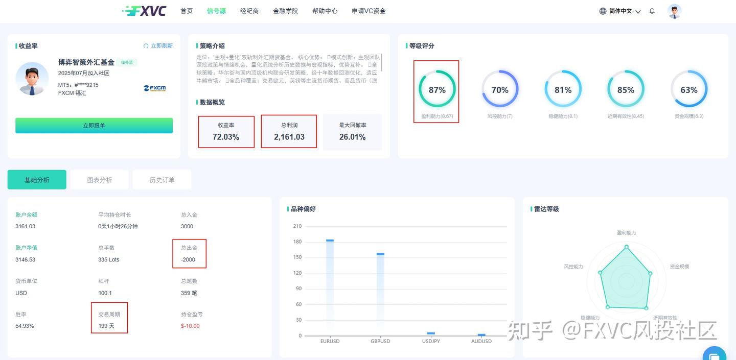Open the notification bell
736x360 pixels.
click(x=652, y=10)
